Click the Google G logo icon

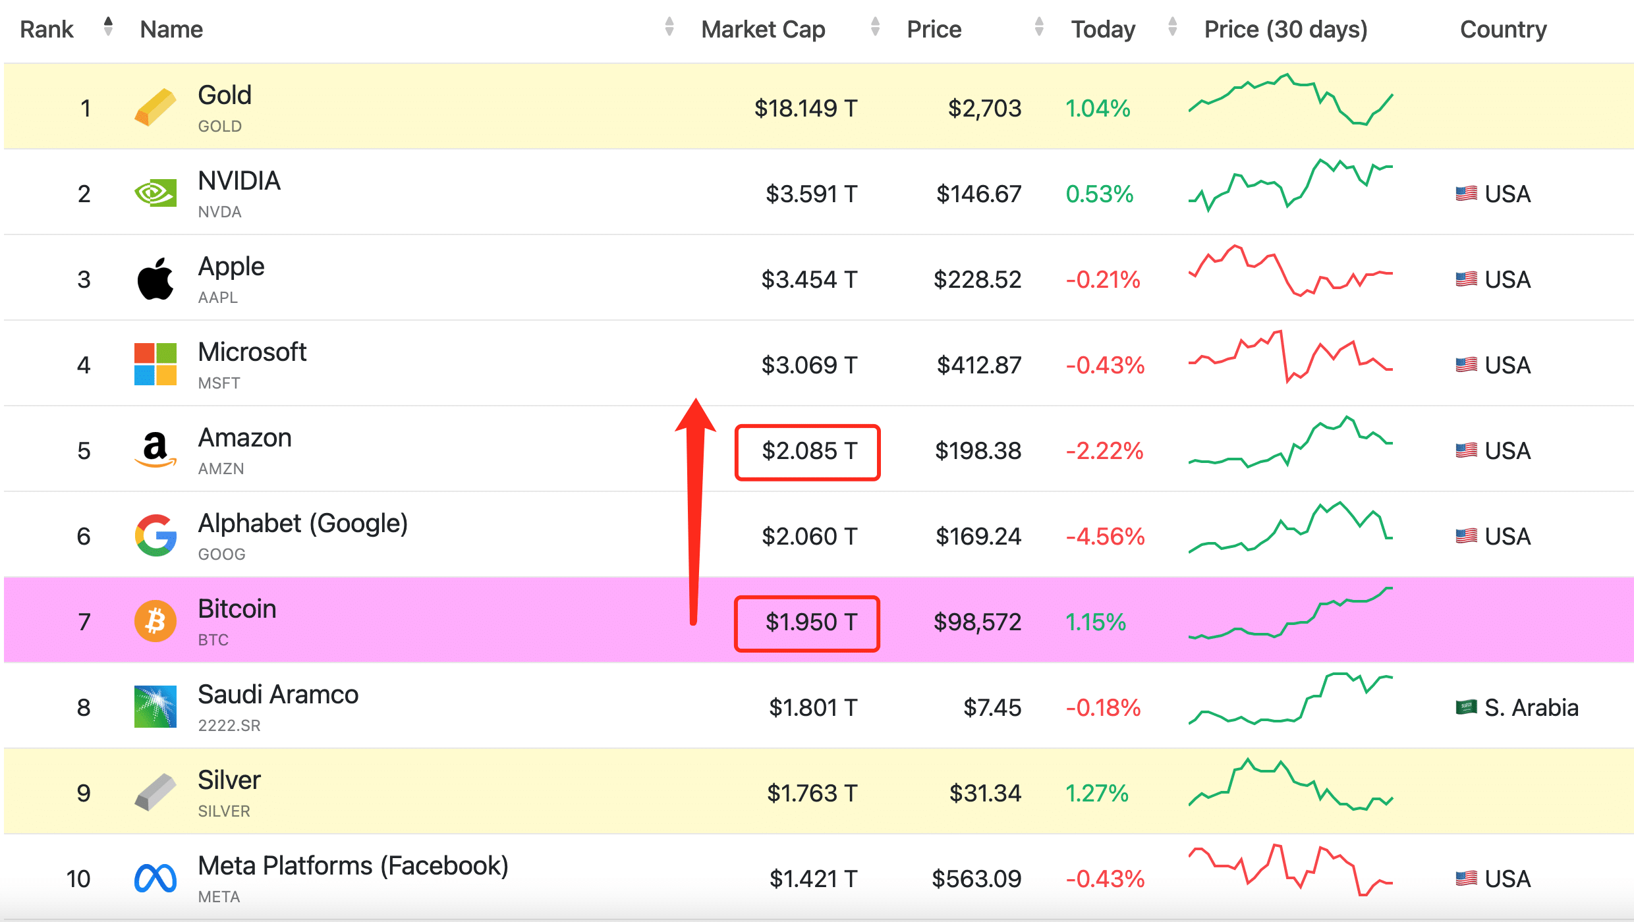pyautogui.click(x=155, y=535)
